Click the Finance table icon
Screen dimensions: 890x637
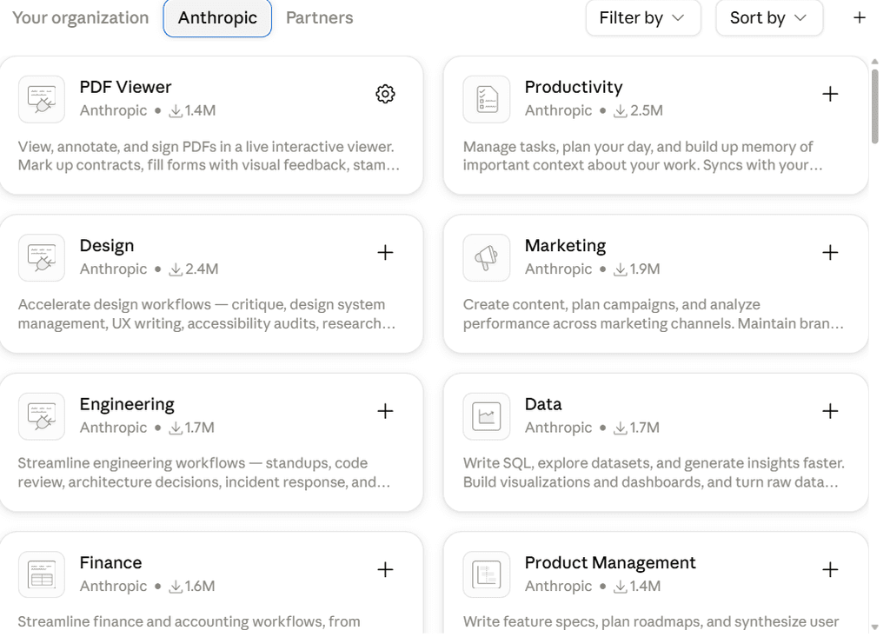click(x=42, y=574)
